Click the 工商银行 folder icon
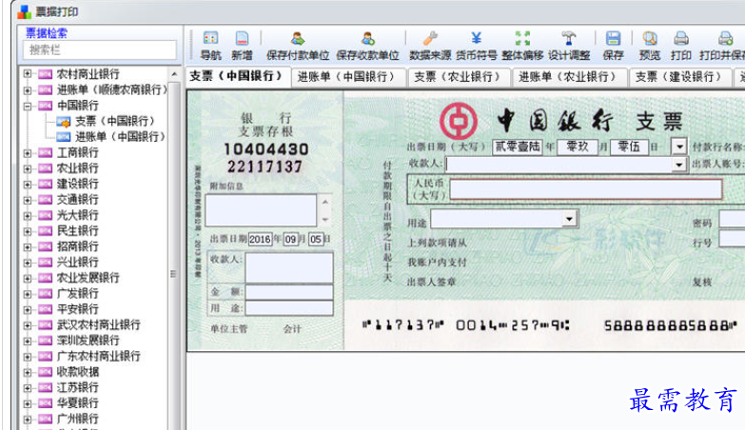 tap(45, 152)
